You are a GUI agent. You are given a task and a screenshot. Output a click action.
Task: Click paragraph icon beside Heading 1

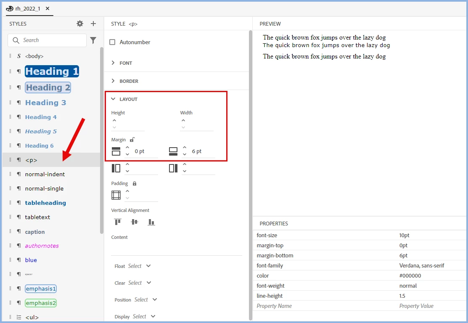coord(19,71)
